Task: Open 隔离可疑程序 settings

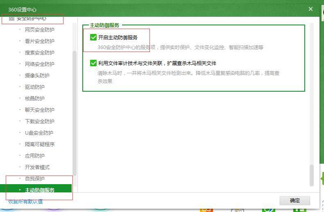Action: (x=39, y=144)
